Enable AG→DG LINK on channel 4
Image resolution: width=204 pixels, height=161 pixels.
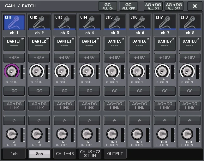(89, 106)
